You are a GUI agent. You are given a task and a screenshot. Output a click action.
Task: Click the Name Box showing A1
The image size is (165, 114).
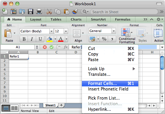(18, 47)
